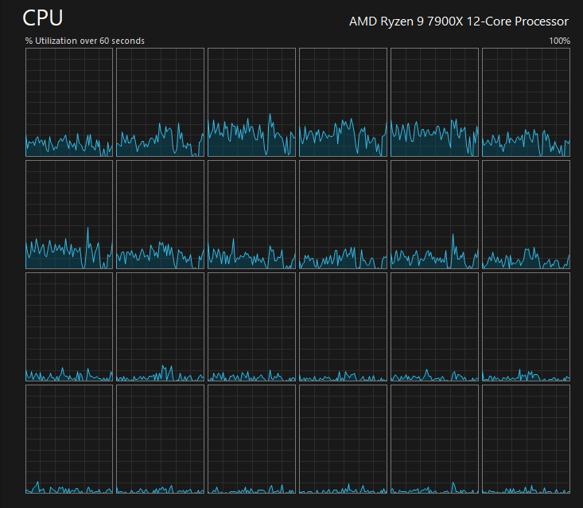Select the fifth core graph in row three
Viewport: 583px width, 508px height.
pyautogui.click(x=434, y=327)
